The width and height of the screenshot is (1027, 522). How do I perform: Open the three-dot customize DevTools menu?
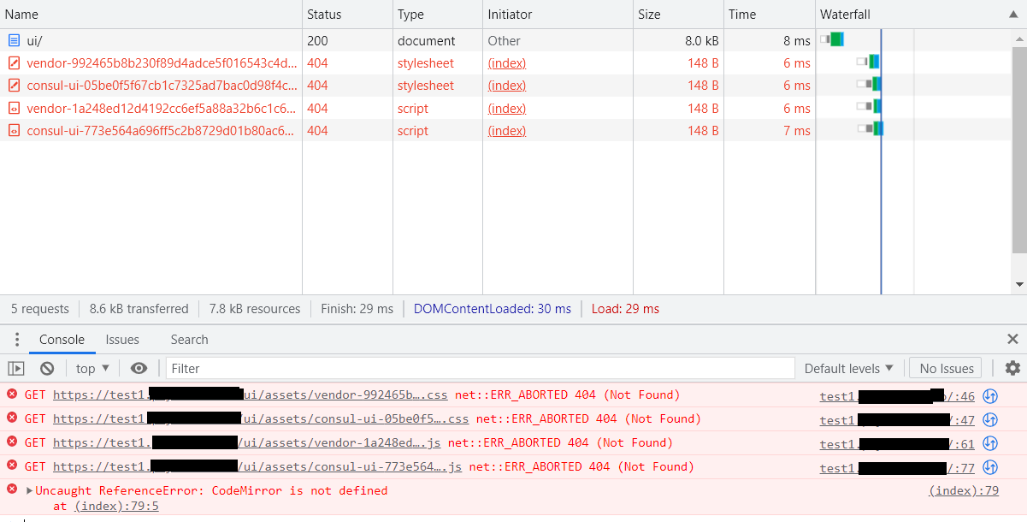[16, 340]
